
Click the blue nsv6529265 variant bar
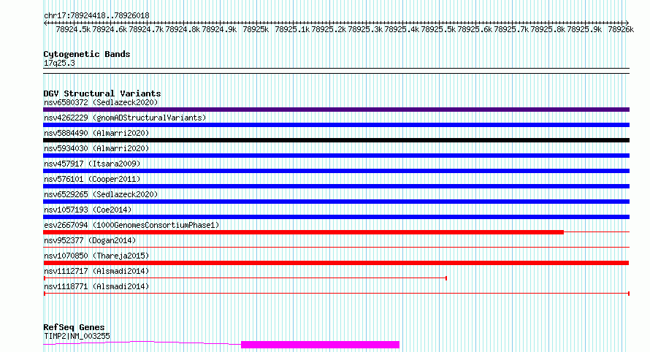pos(336,202)
